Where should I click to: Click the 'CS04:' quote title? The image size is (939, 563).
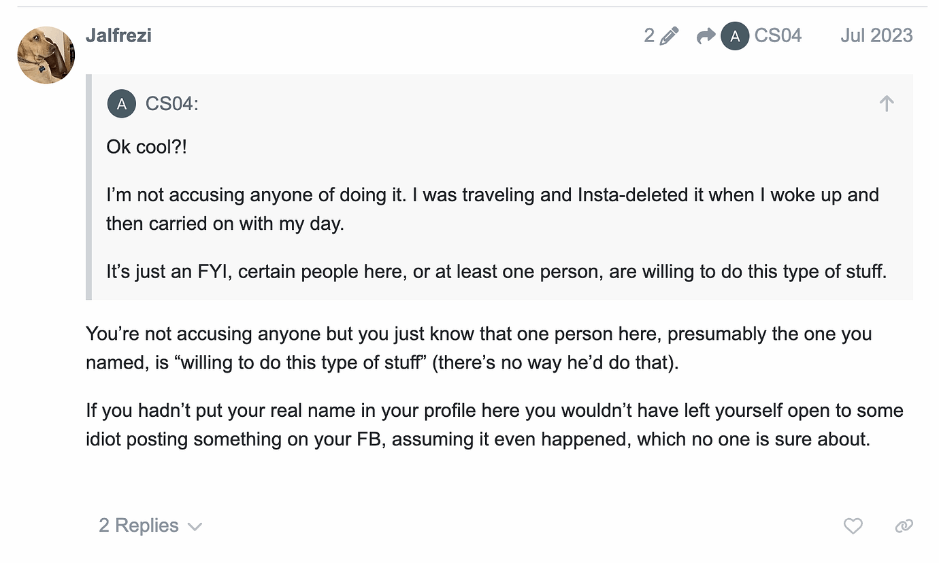[171, 104]
